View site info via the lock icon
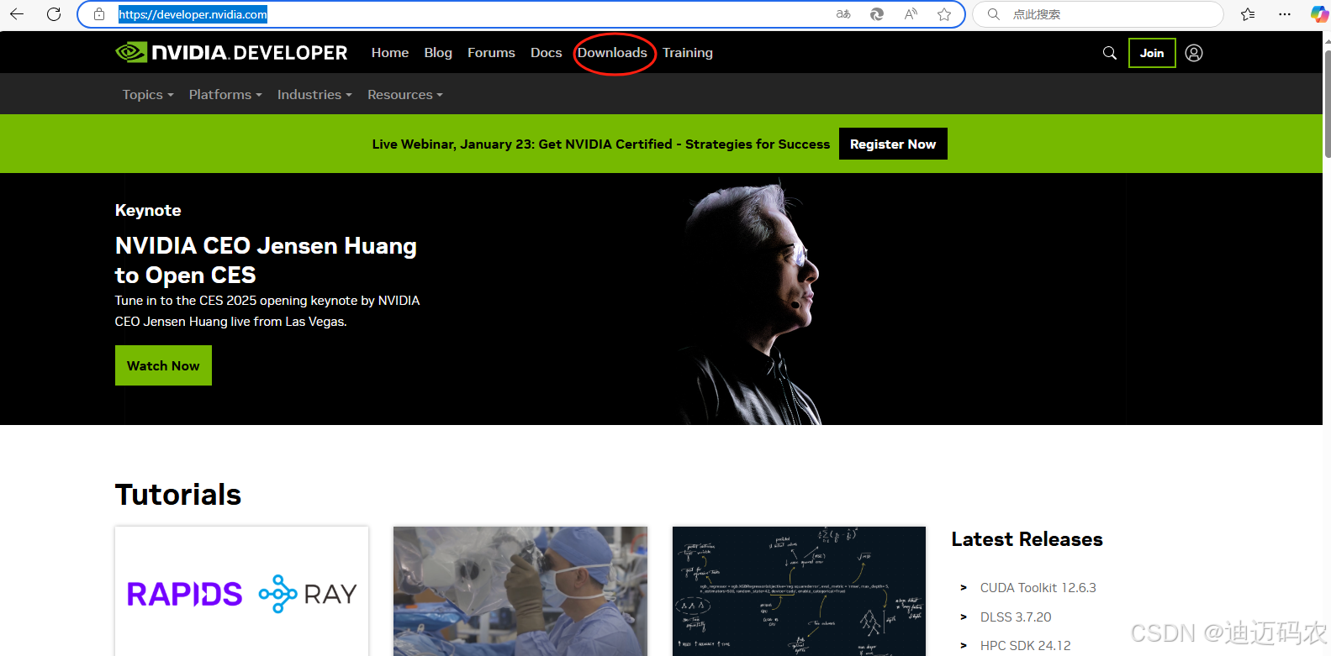1331x656 pixels. [99, 14]
